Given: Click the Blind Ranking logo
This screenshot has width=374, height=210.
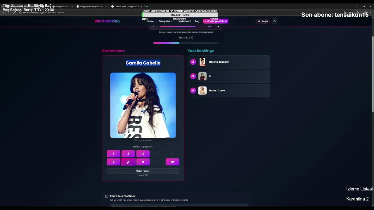Looking at the screenshot, I should 107,21.
